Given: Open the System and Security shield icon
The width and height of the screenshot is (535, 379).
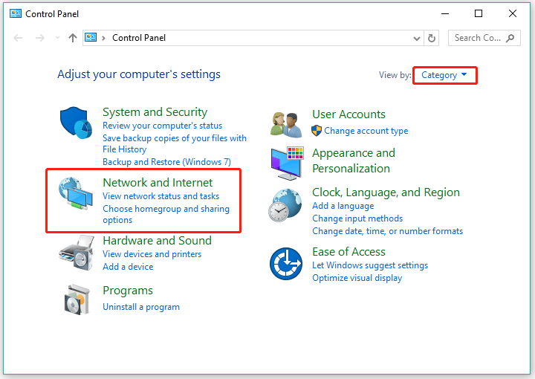Looking at the screenshot, I should click(76, 123).
